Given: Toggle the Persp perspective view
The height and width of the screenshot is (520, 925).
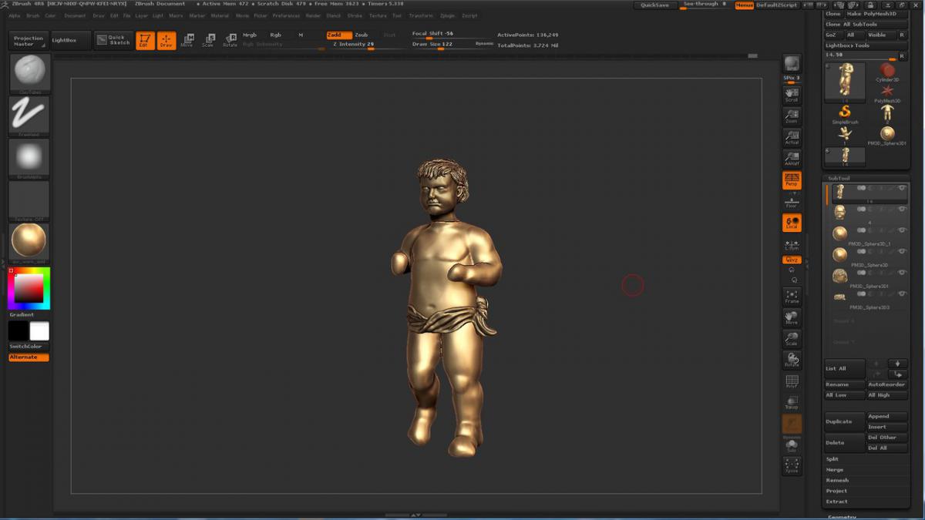Looking at the screenshot, I should tap(792, 180).
